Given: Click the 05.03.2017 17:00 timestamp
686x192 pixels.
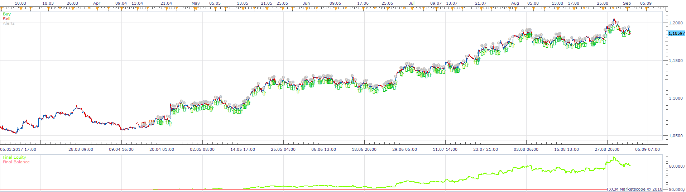Looking at the screenshot, I should pos(18,149).
